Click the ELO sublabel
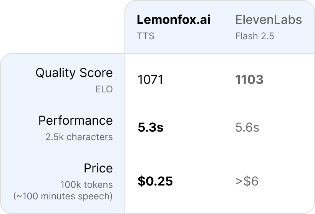The width and height of the screenshot is (315, 214). 104,89
